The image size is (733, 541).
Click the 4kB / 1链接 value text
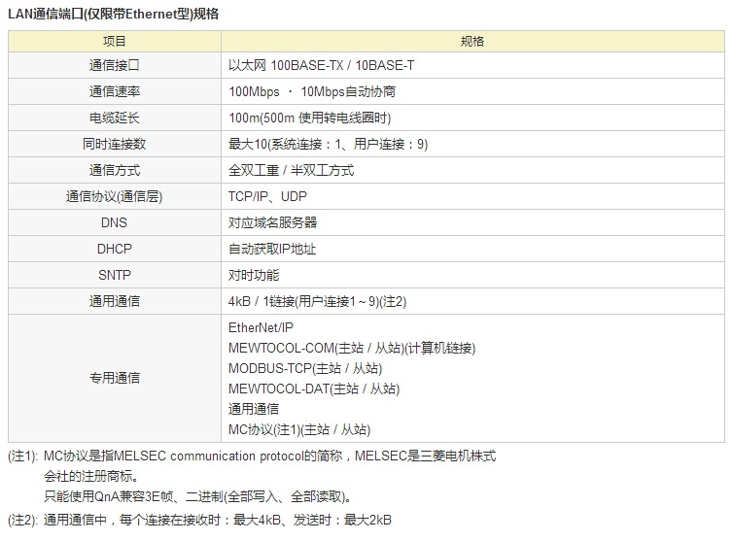tap(317, 301)
